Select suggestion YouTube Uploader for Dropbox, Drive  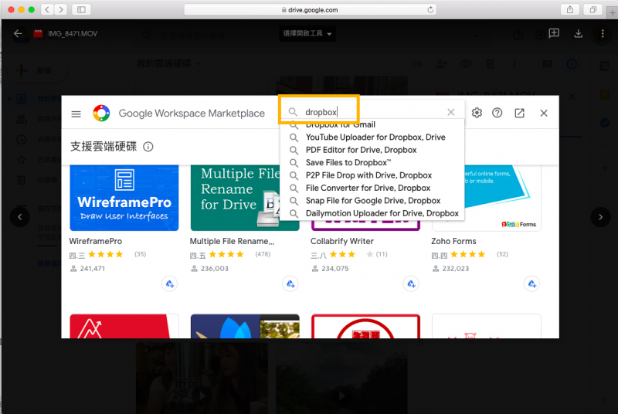click(372, 137)
